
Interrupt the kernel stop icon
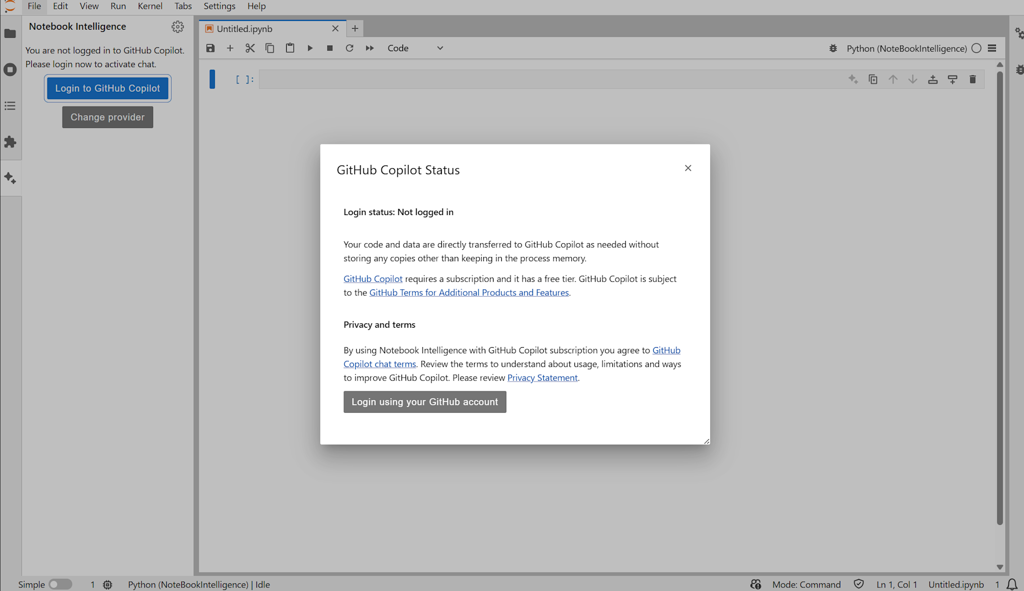330,48
